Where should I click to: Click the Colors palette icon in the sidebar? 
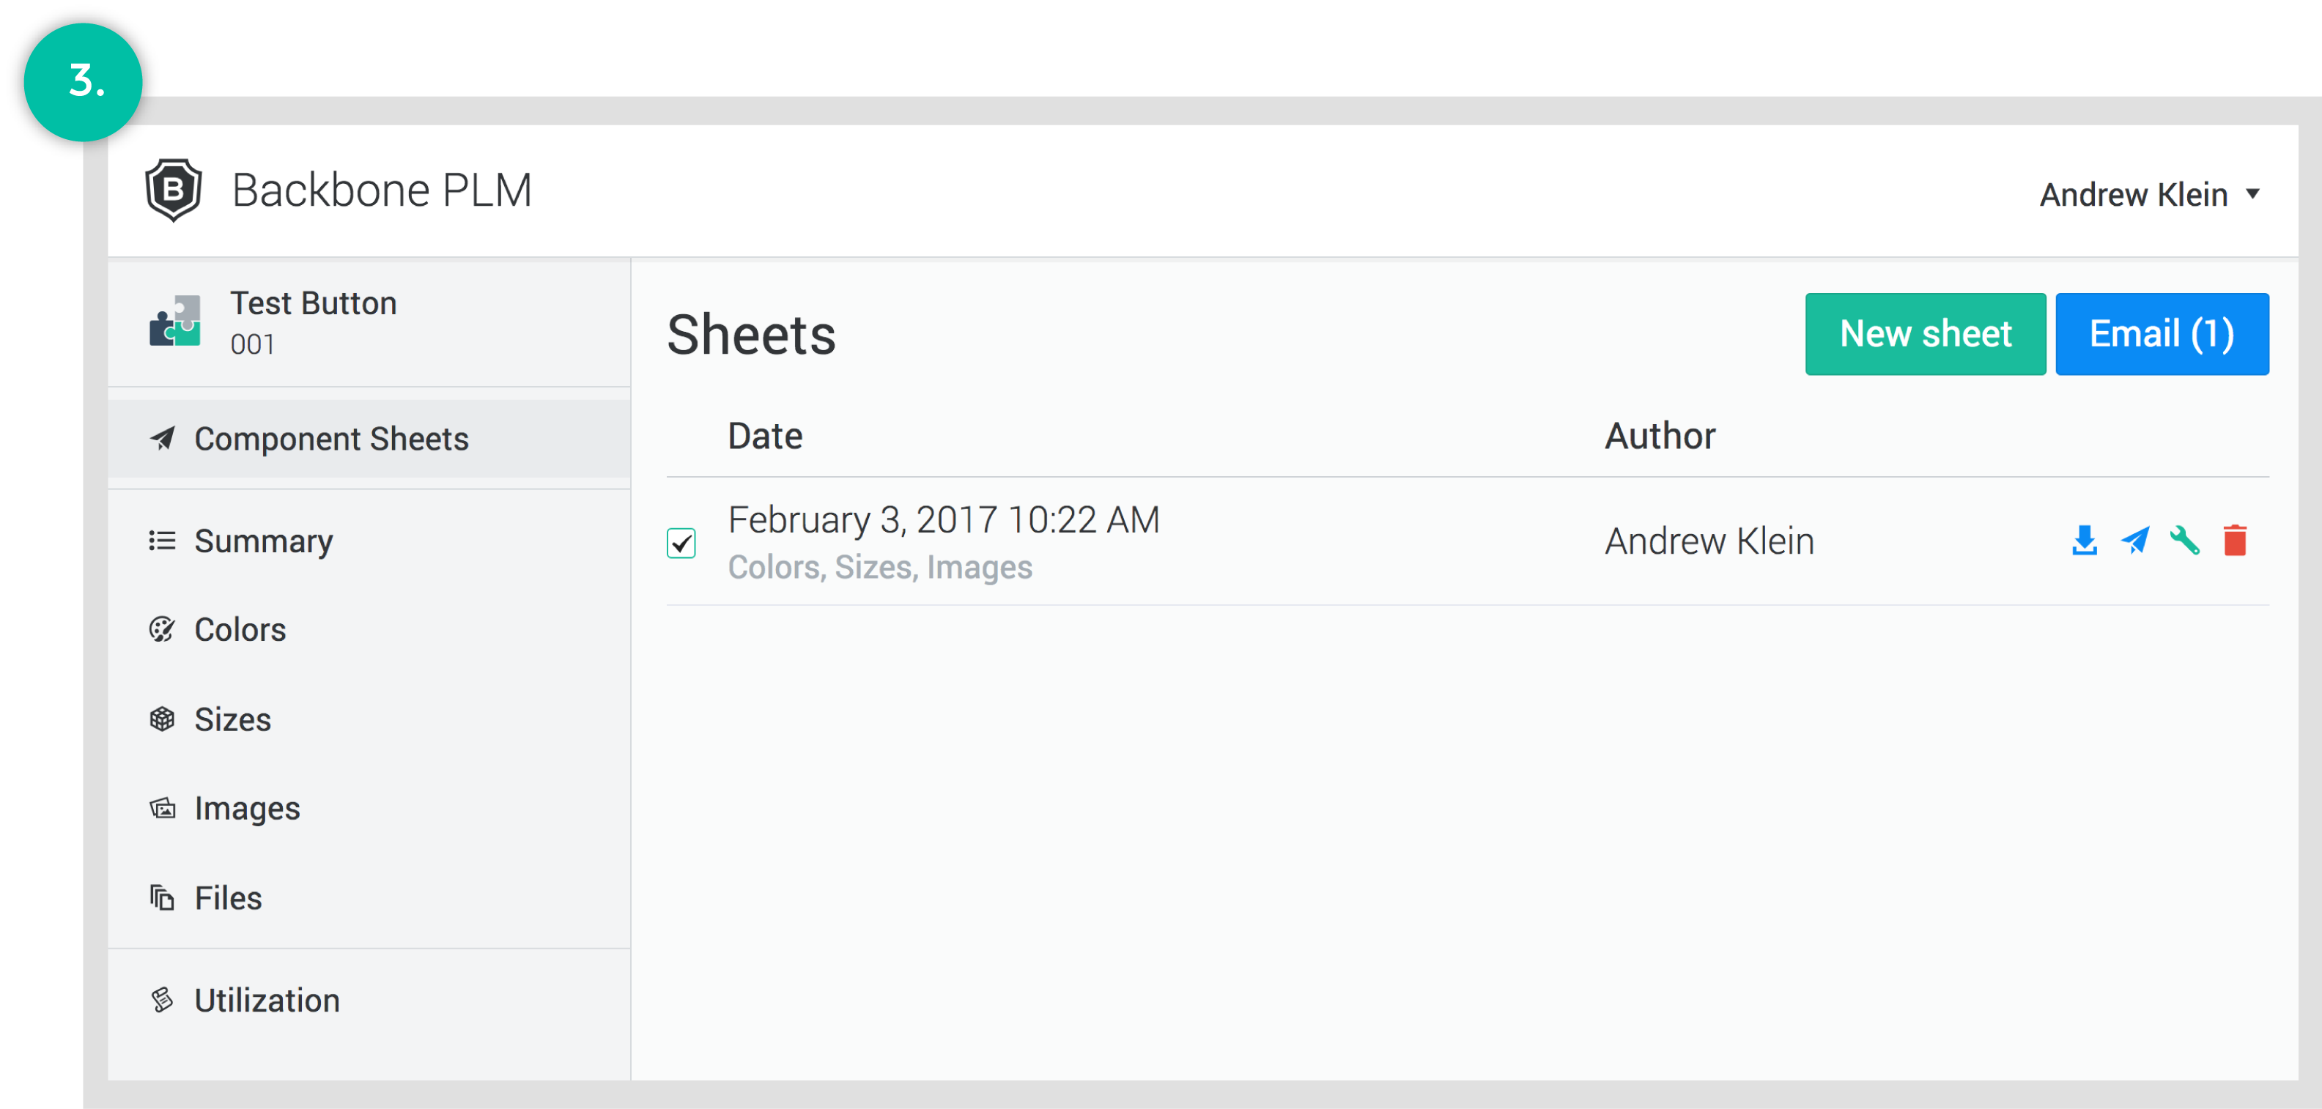[x=162, y=630]
